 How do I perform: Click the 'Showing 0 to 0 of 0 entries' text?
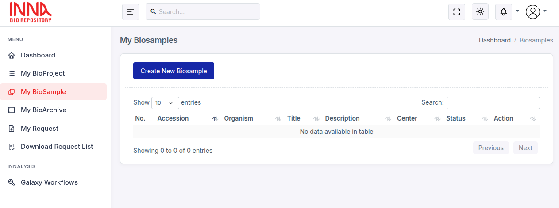pos(173,151)
